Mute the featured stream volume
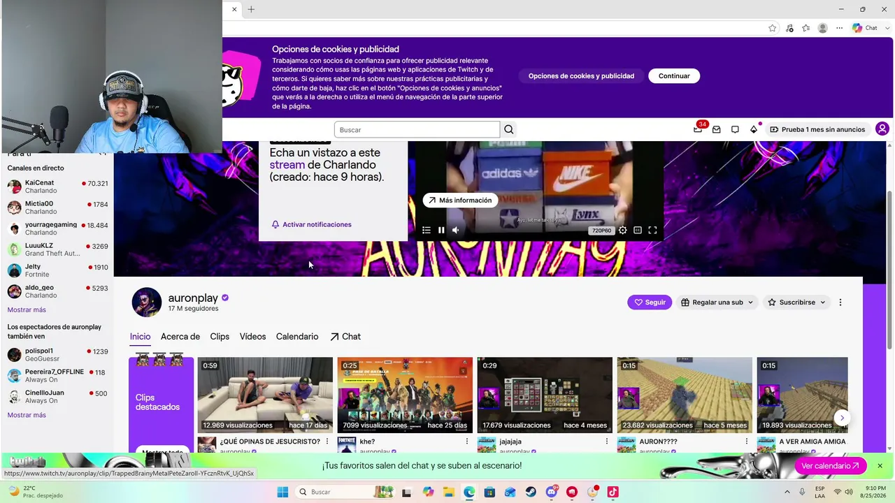The image size is (895, 503). [x=456, y=230]
